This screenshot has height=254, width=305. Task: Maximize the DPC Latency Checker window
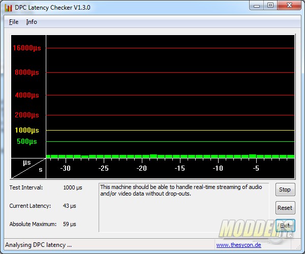tap(270, 6)
